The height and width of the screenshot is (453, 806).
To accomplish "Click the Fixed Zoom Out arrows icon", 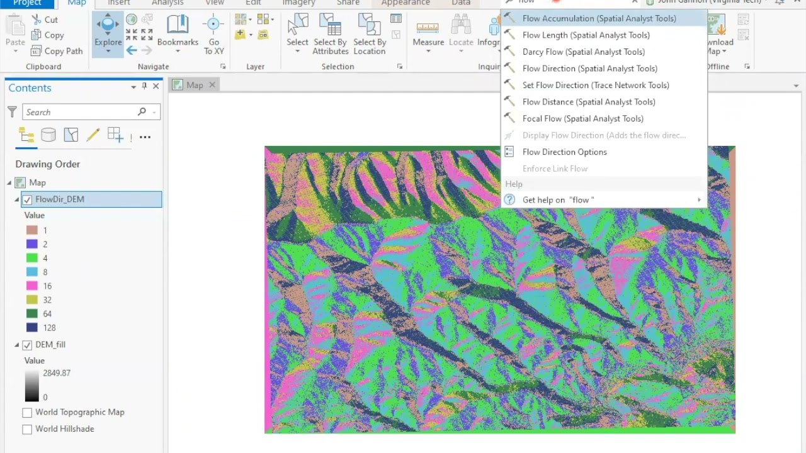I will 147,35.
